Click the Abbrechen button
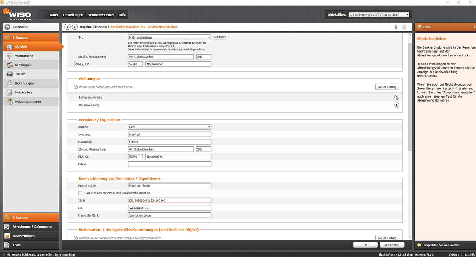The image size is (476, 257). click(x=392, y=245)
